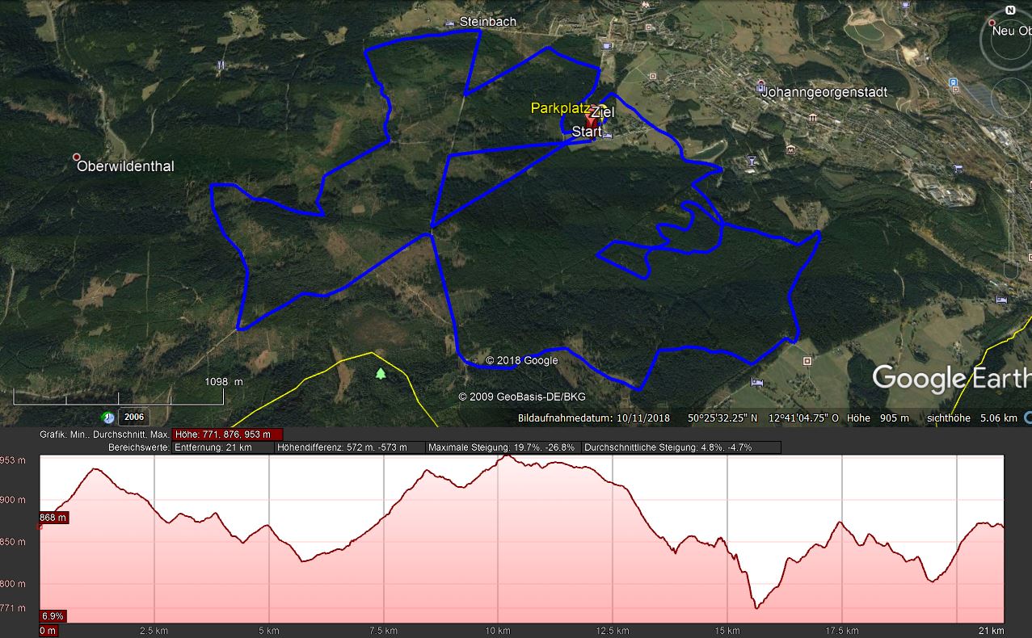Click the north compass N indicator
The height and width of the screenshot is (638, 1032).
click(1010, 10)
